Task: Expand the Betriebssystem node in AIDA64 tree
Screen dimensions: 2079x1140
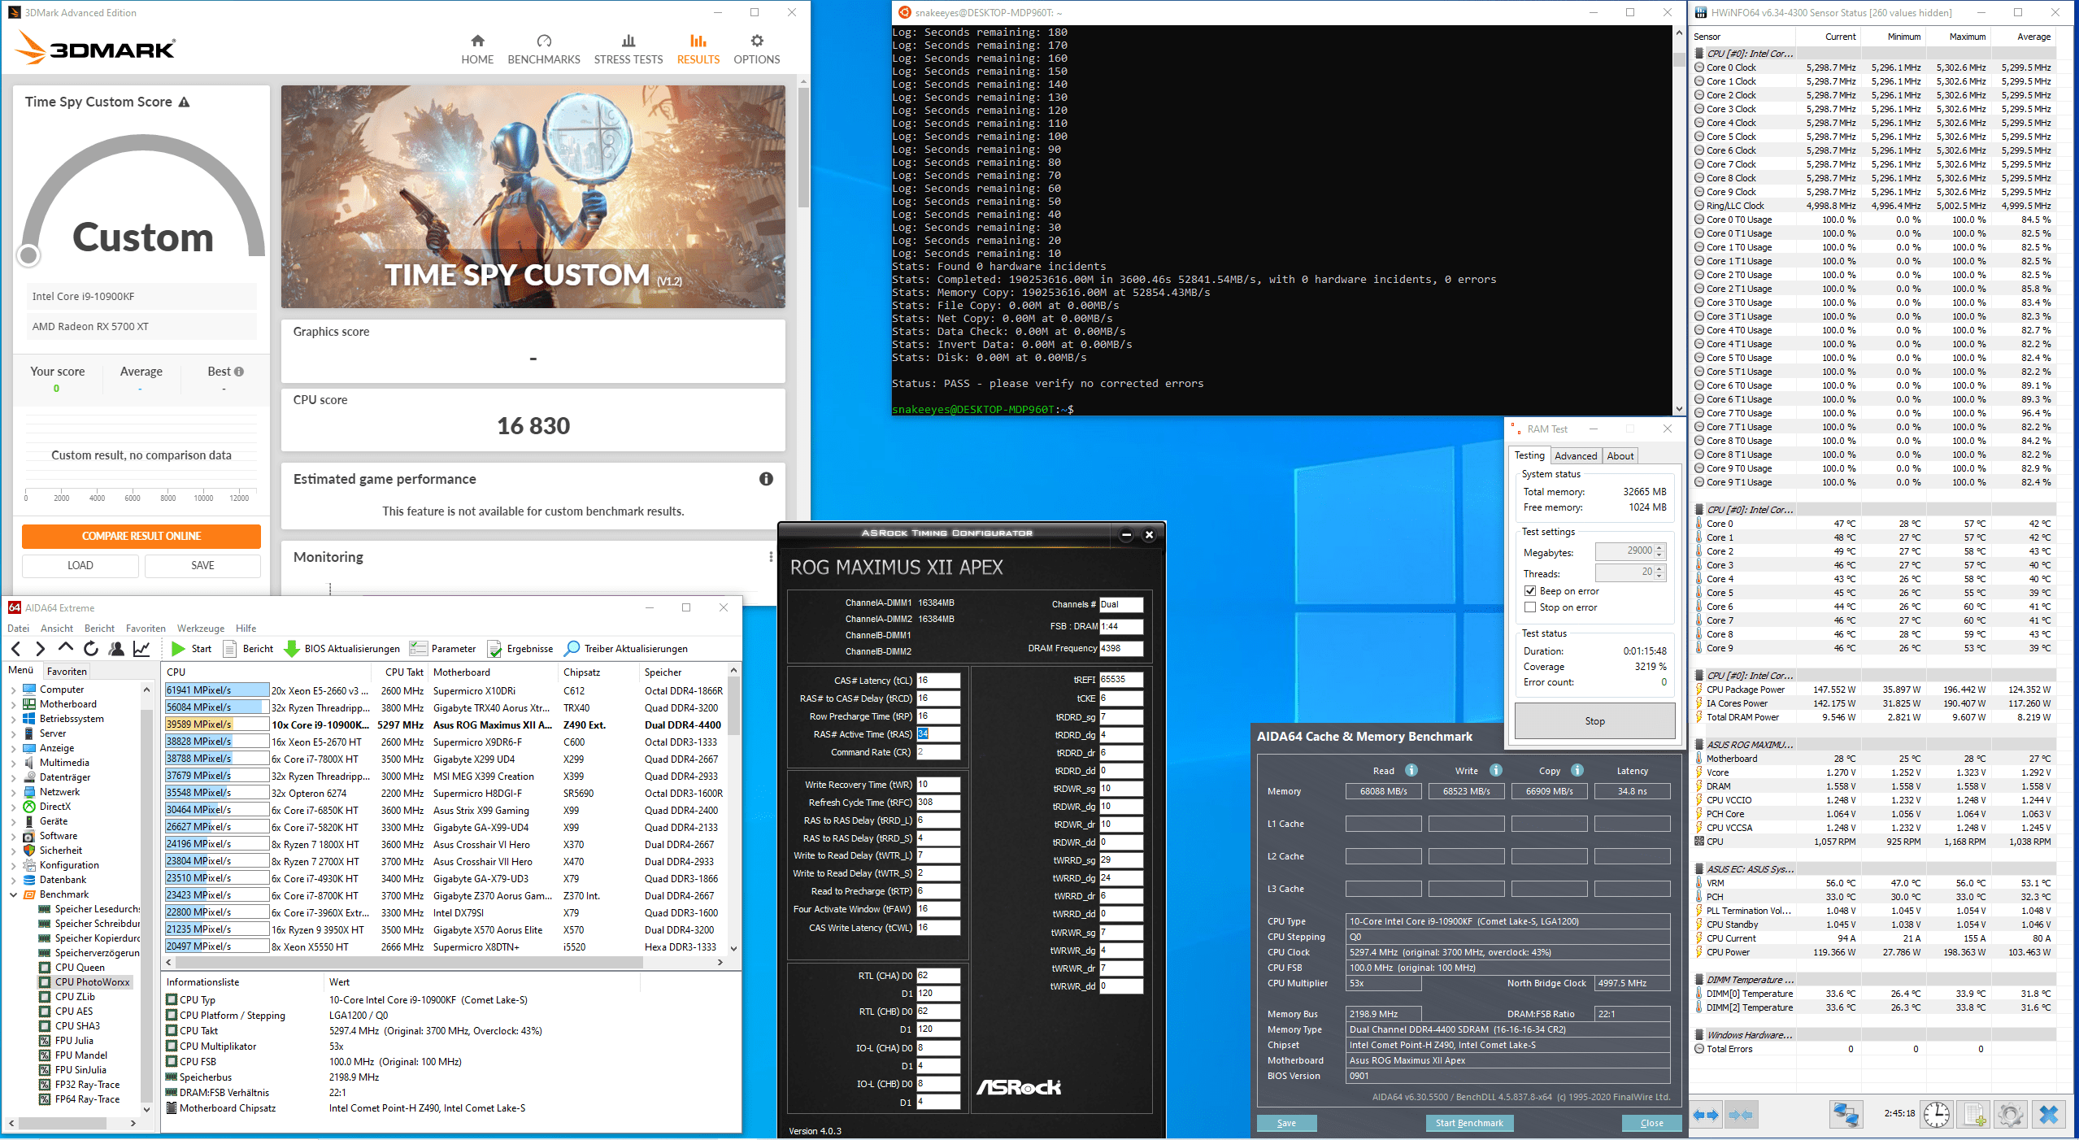Action: (13, 719)
